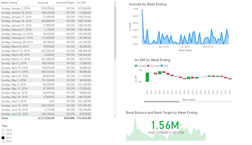Select the Sunday, February 21, 2016 row
Image resolution: width=252 pixels, height=145 pixels.
pyautogui.click(x=46, y=38)
